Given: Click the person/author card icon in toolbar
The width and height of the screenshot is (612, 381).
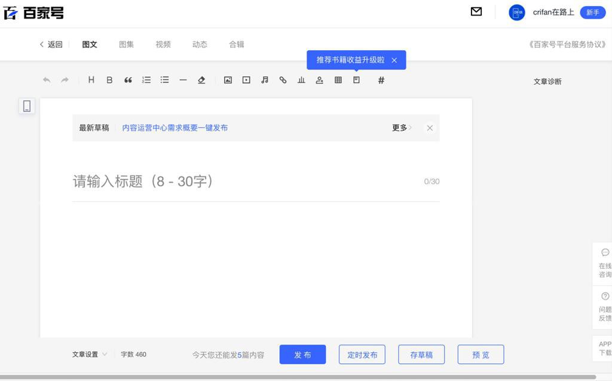Looking at the screenshot, I should click(320, 80).
